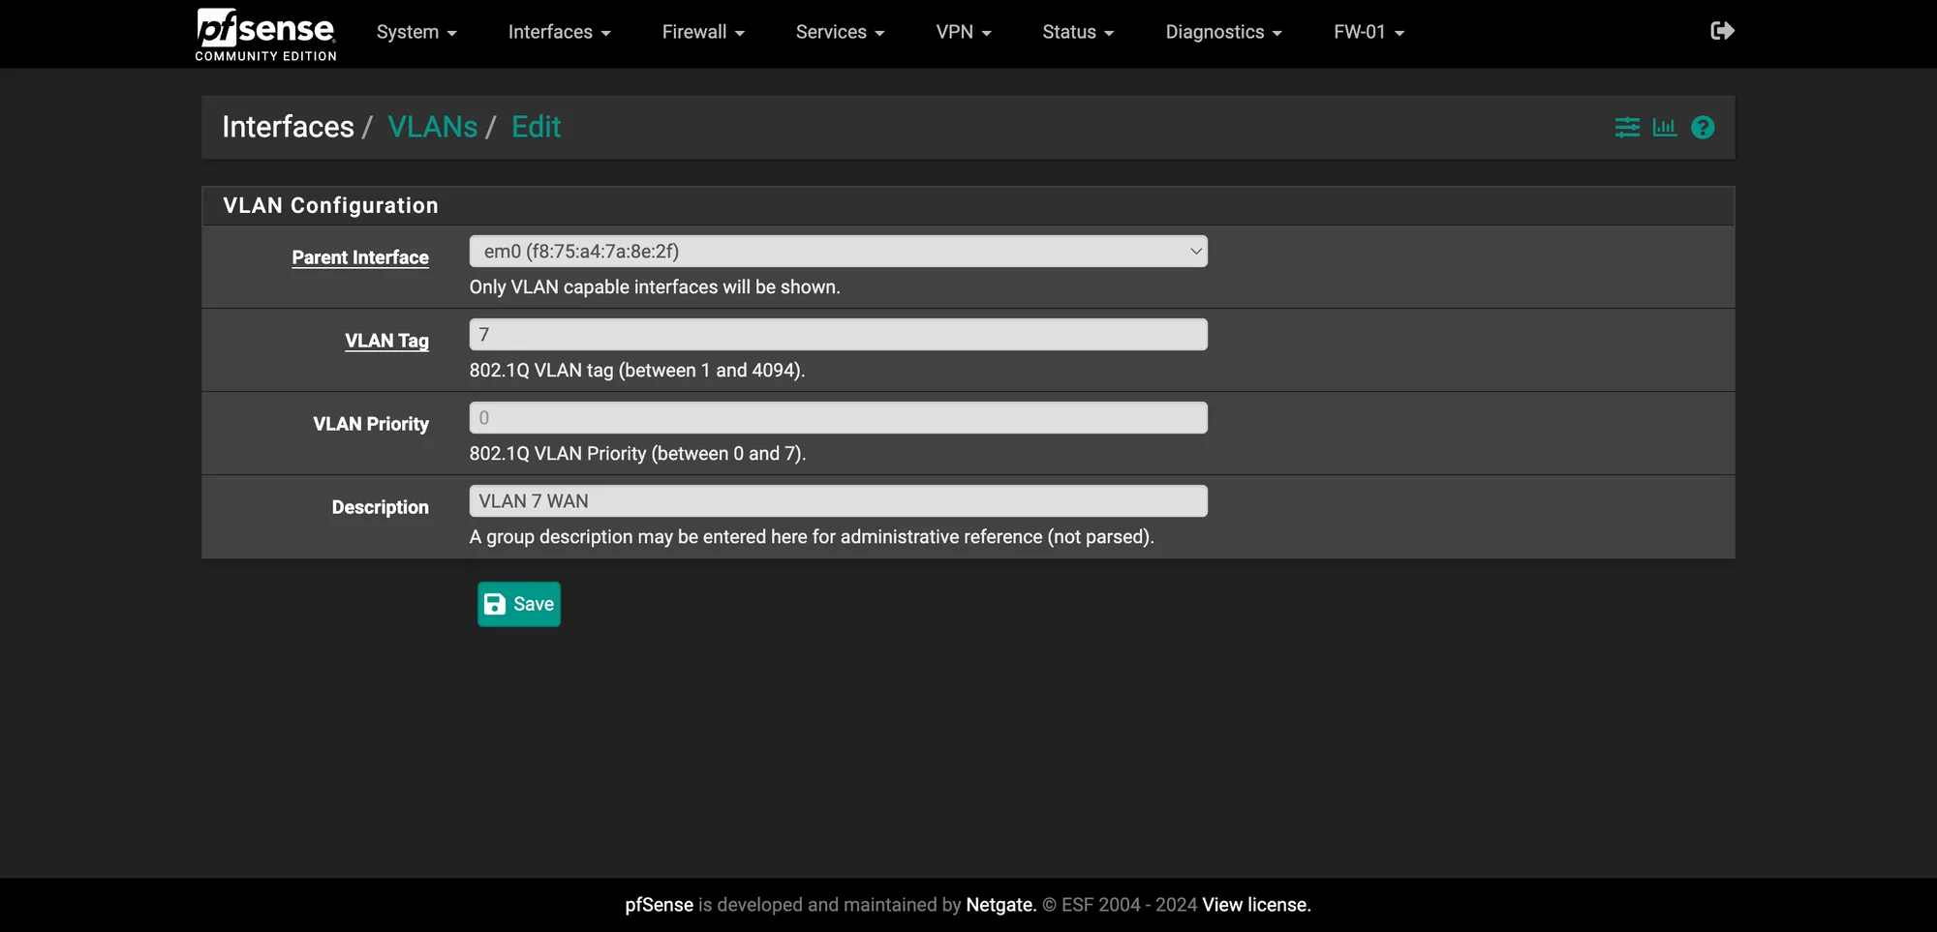Open related settings sliders icon
This screenshot has height=932, width=1937.
click(x=1627, y=127)
